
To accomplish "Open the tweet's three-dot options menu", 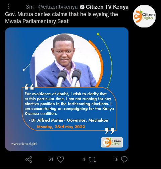I will [9, 7].
